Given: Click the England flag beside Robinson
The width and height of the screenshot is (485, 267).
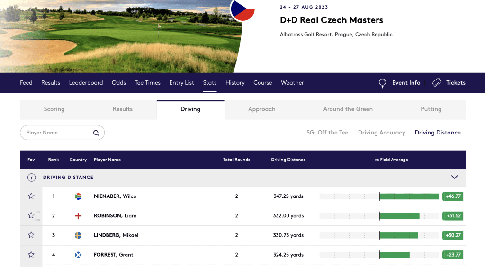Looking at the screenshot, I should (x=78, y=216).
